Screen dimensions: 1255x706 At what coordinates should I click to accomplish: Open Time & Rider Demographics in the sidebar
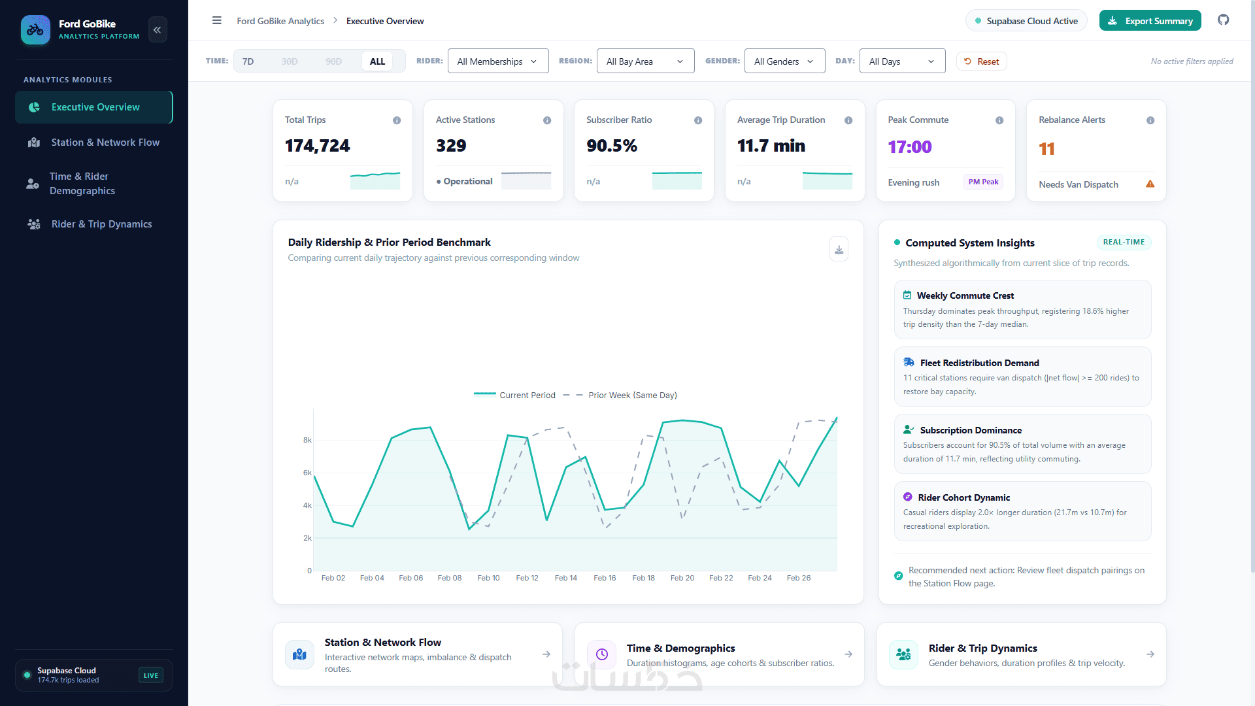pyautogui.click(x=94, y=184)
